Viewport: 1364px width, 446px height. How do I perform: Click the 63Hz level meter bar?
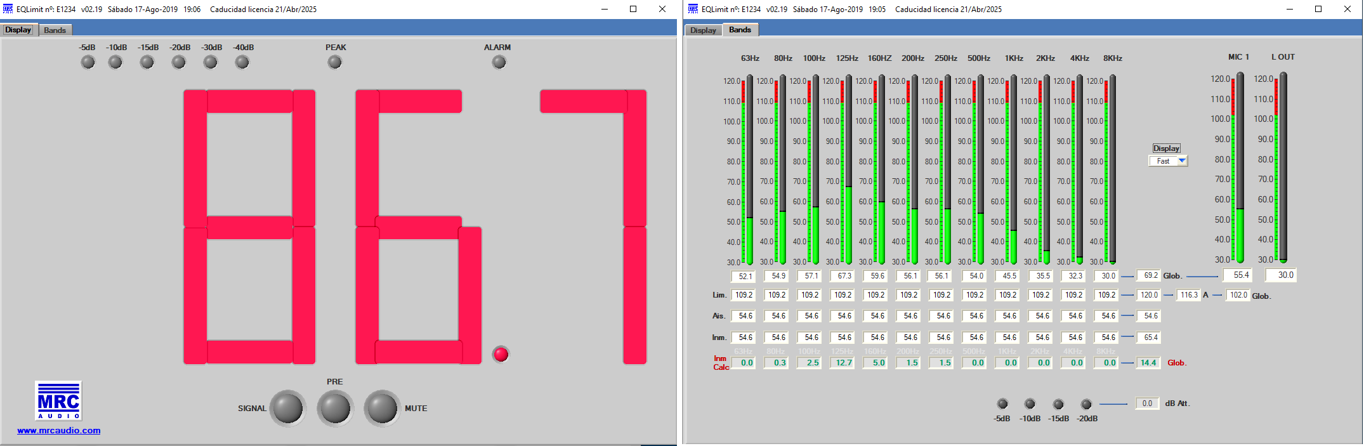coord(750,170)
